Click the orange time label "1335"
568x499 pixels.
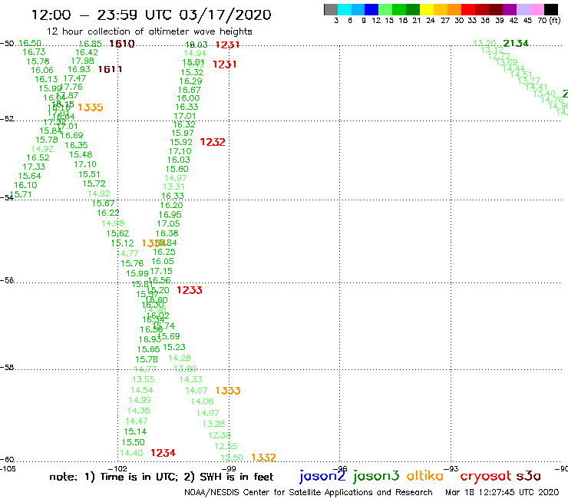91,107
